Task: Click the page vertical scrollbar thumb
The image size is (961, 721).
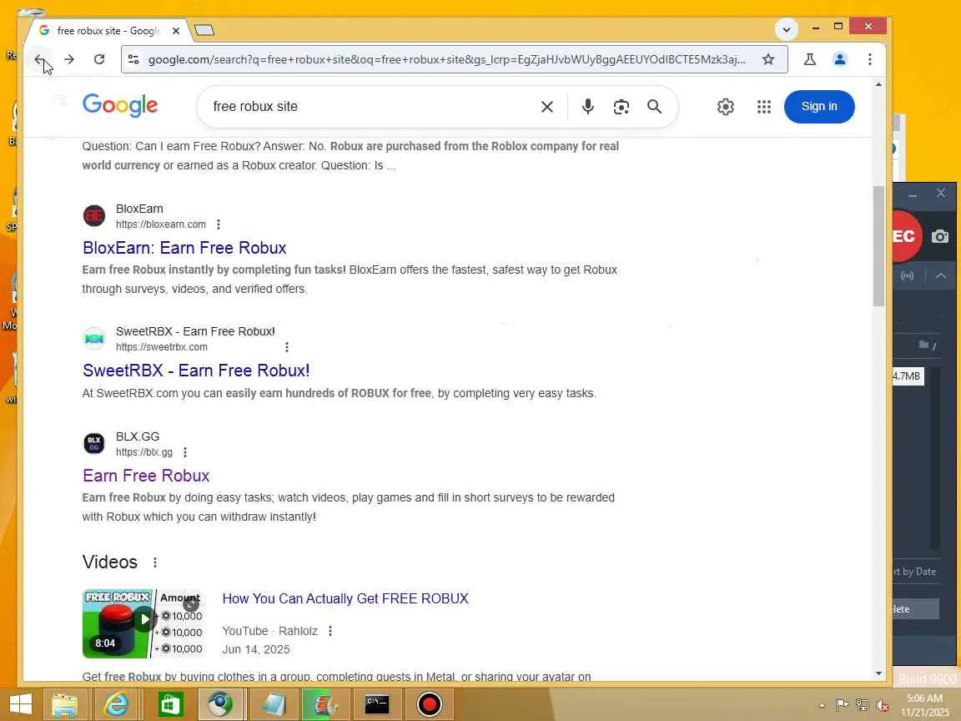Action: point(878,245)
